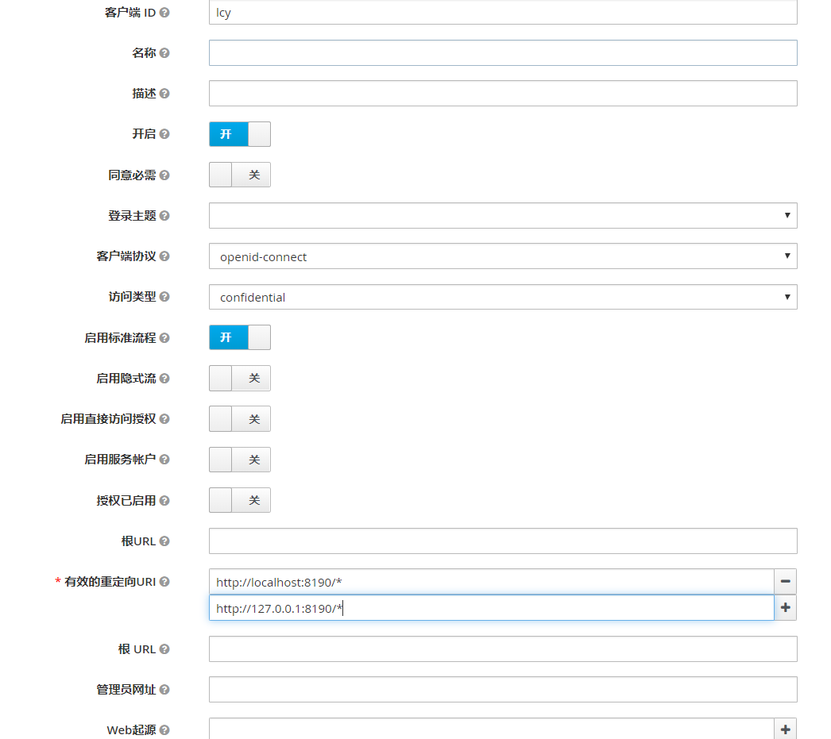Click help icon next to 登录主题
Viewport: 831px width, 739px height.
point(164,216)
